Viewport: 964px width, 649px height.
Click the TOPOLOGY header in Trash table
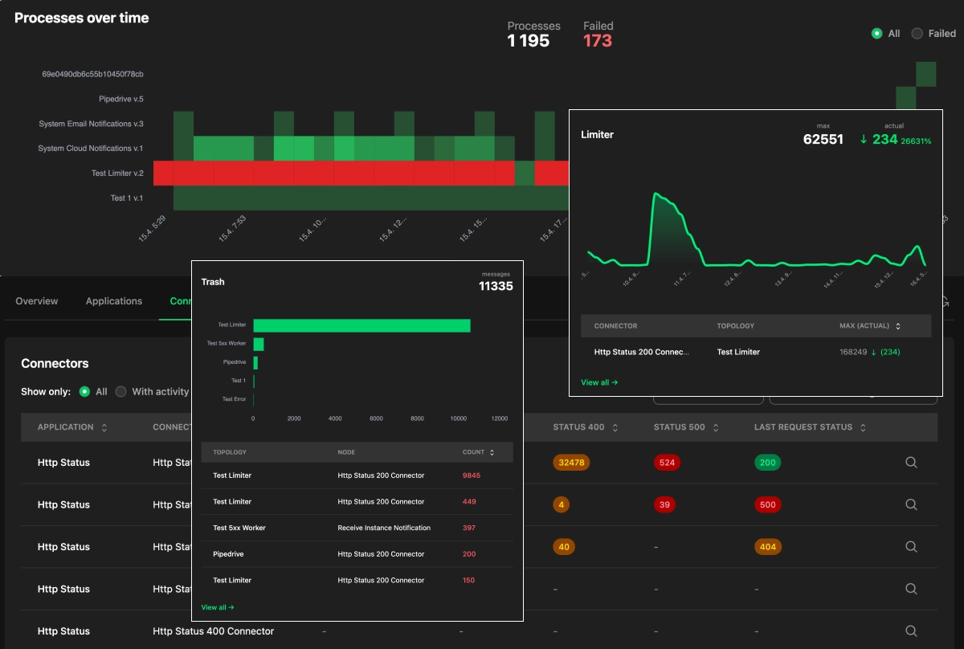[230, 453]
